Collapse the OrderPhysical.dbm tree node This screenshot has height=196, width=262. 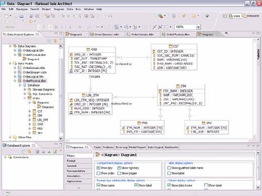point(15,81)
